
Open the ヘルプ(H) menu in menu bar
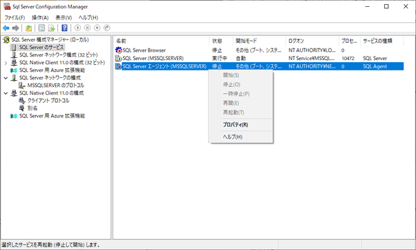[88, 17]
